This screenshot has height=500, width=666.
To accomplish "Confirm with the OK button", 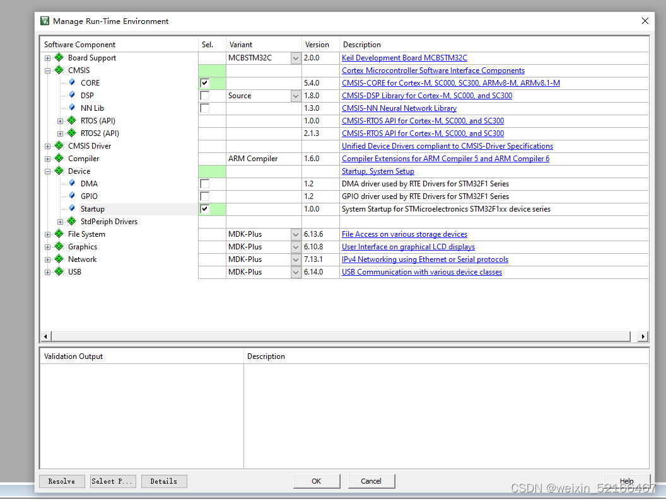I will tap(317, 481).
